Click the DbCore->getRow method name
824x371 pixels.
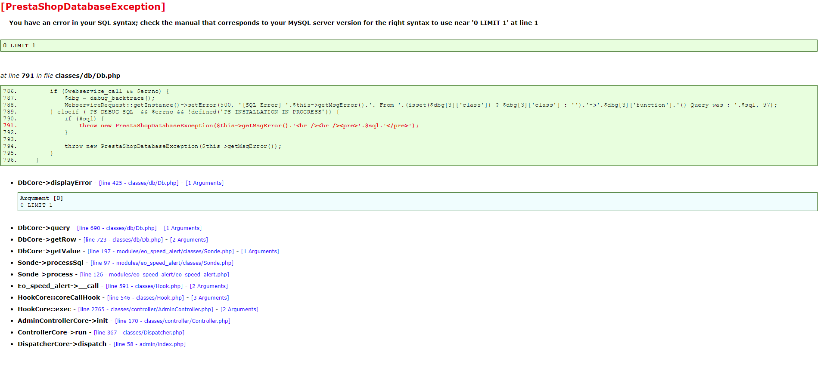(x=47, y=239)
